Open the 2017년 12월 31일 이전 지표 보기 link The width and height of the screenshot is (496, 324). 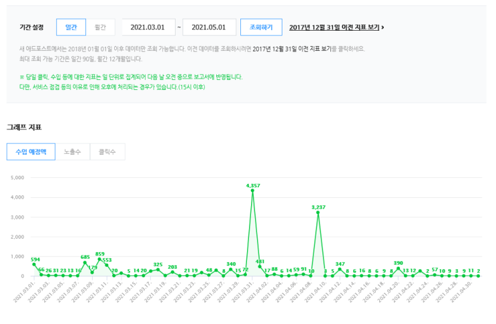click(334, 27)
